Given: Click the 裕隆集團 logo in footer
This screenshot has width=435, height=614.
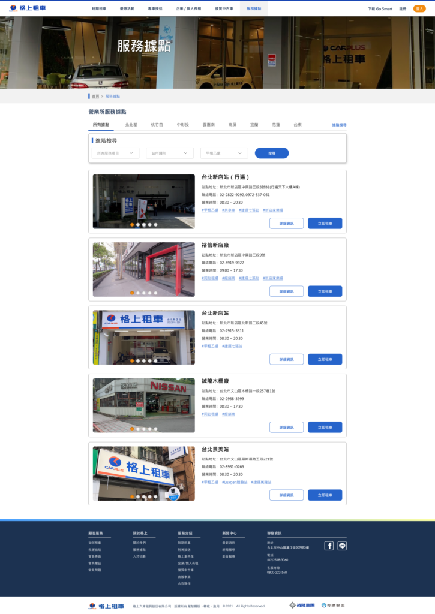Looking at the screenshot, I should point(301,606).
